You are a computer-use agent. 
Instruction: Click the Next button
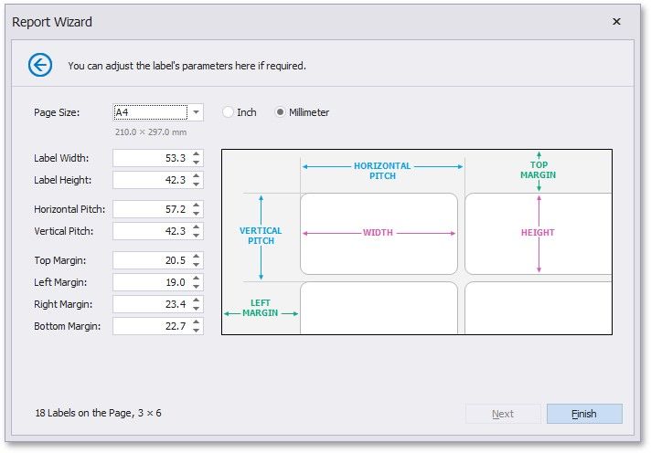(x=503, y=414)
